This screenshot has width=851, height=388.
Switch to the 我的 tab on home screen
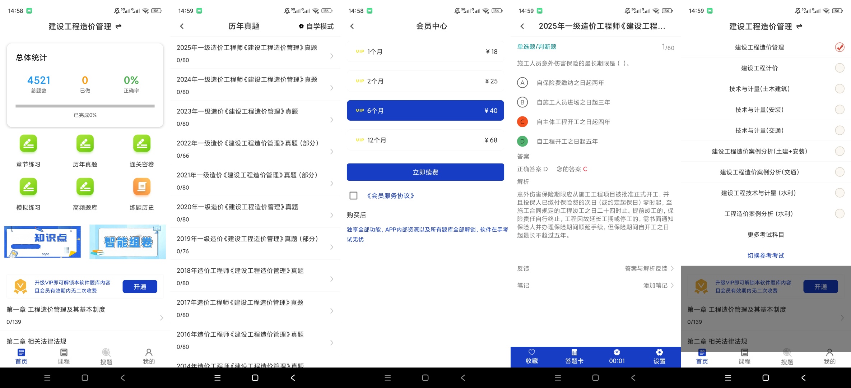coord(149,356)
